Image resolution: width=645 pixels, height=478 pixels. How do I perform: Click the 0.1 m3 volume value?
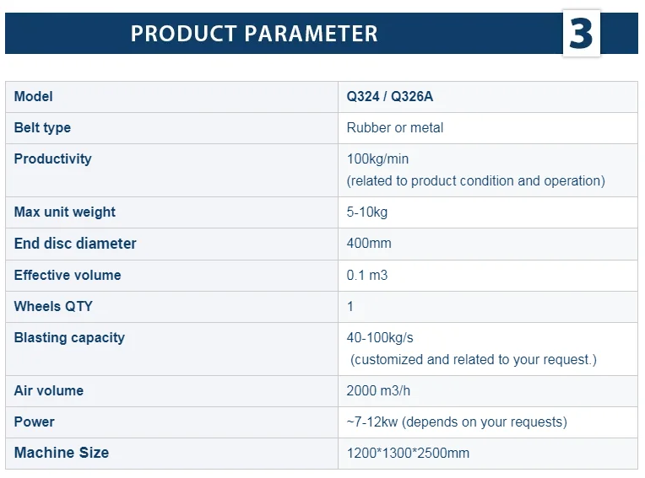coord(367,276)
